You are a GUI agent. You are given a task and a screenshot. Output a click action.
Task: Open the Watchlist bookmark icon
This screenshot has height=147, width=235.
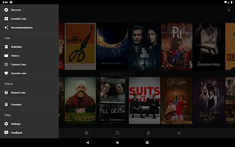[6, 47]
